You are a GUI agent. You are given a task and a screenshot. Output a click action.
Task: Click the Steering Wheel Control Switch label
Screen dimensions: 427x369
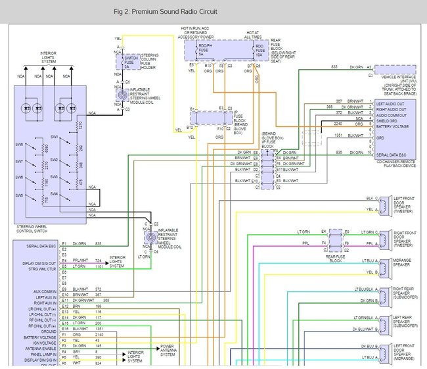pyautogui.click(x=32, y=229)
